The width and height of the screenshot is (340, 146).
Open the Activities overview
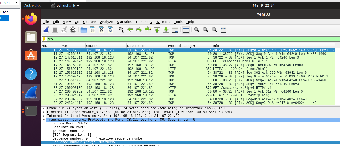coord(33,5)
